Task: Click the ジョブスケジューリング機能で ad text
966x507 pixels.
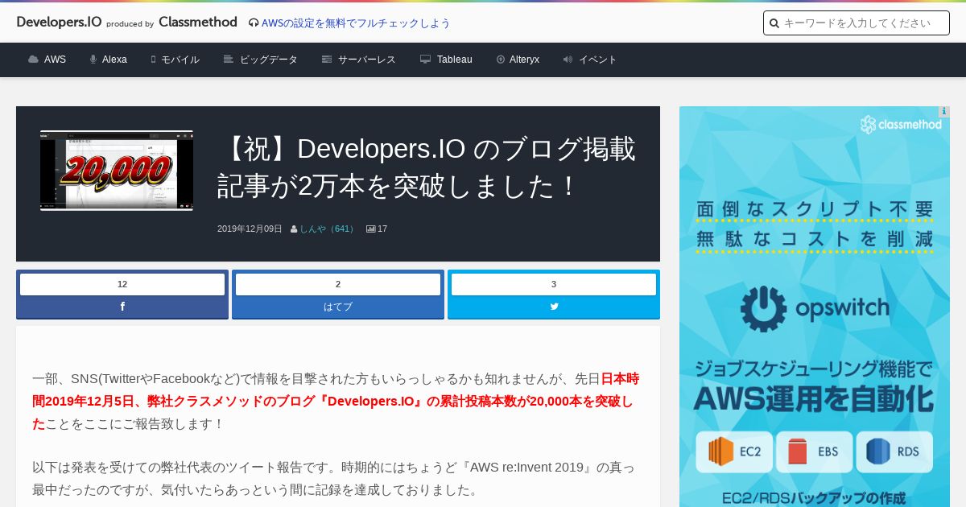Action: click(x=814, y=369)
